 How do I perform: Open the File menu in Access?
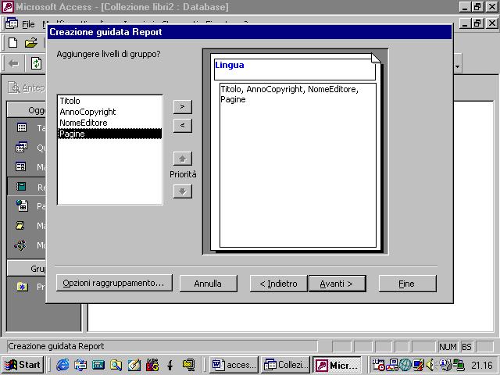(x=28, y=24)
